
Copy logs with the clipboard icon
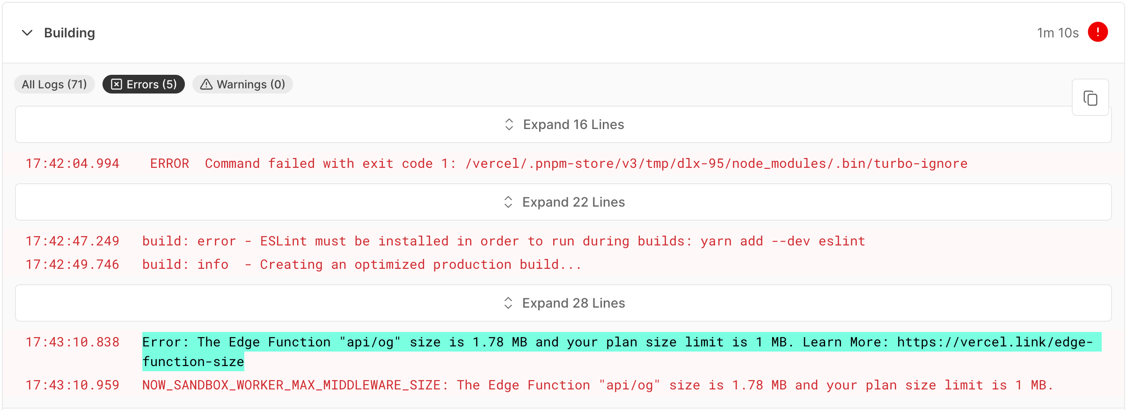click(1090, 98)
